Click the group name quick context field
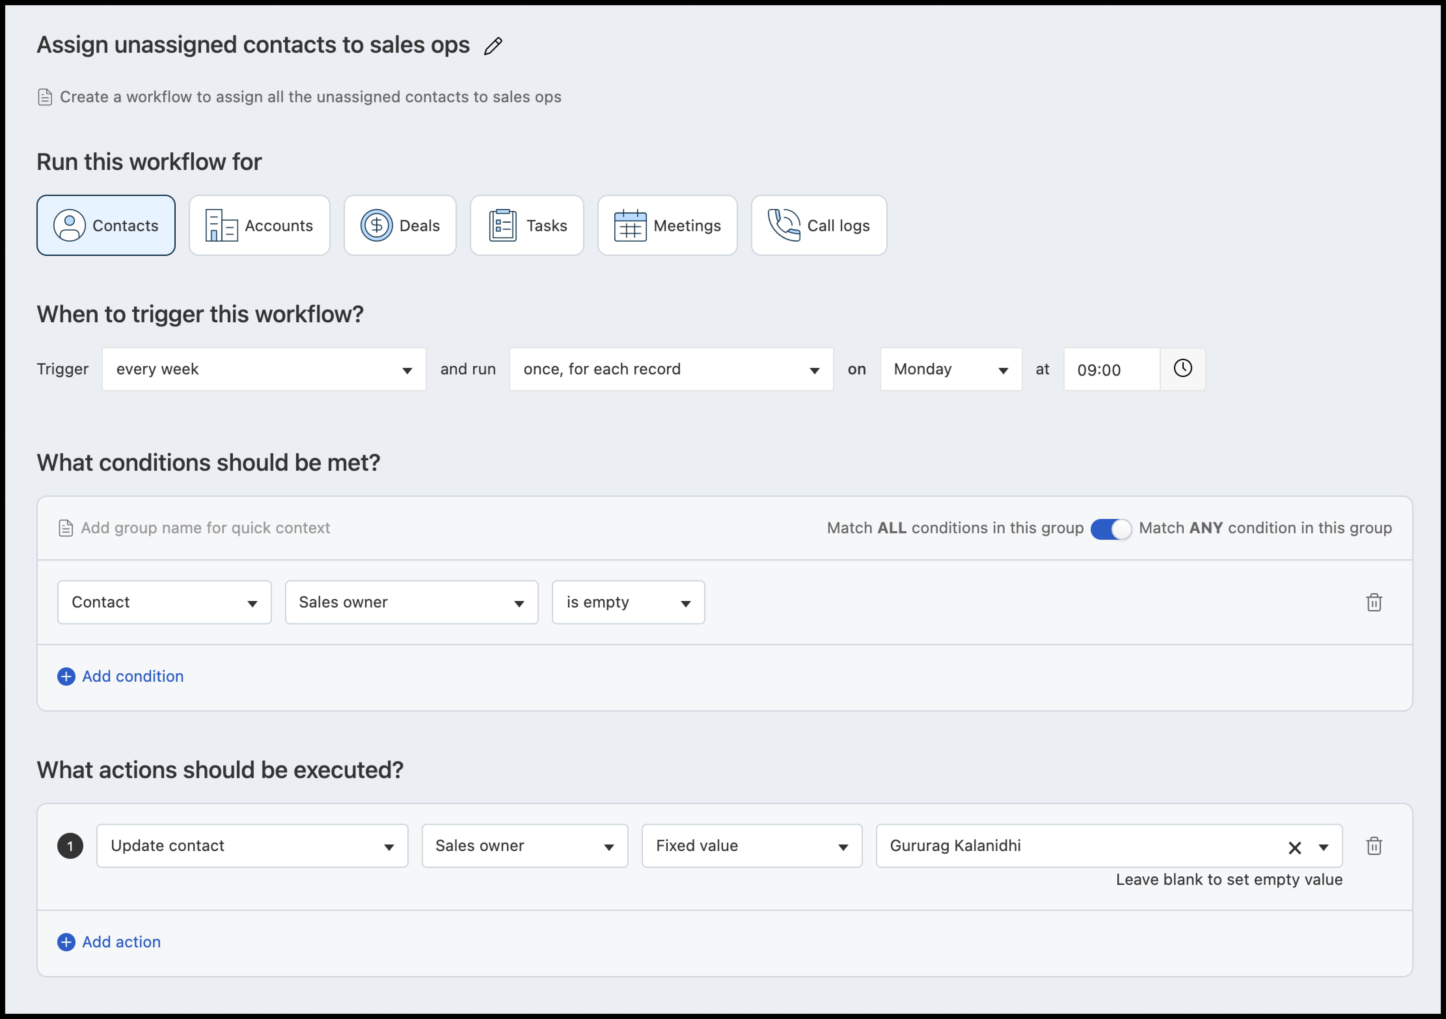Screen dimensions: 1446x1019 (205, 528)
